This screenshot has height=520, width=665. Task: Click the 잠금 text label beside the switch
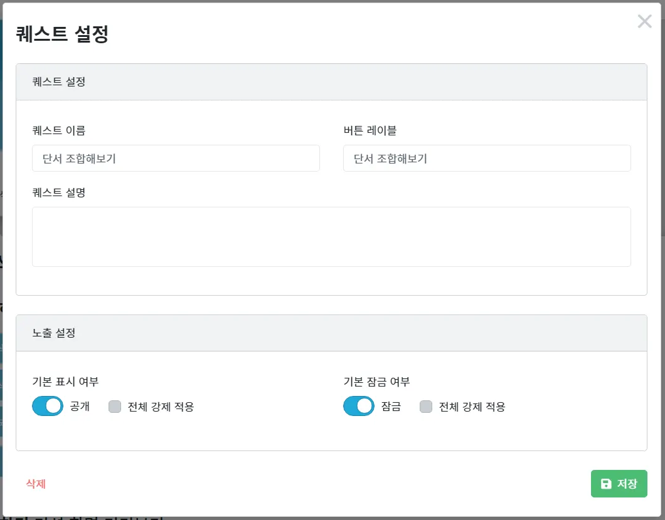[391, 407]
